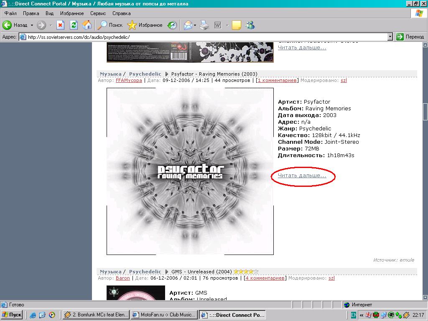The height and width of the screenshot is (321, 428).
Task: Open circled Читать дальше link for Psyfactor
Action: tap(302, 176)
